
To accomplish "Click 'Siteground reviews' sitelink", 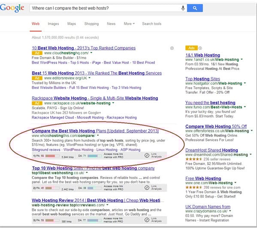I will pos(46,150).
